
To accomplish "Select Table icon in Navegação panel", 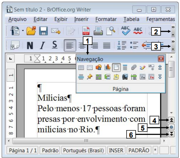I will tap(81, 68).
